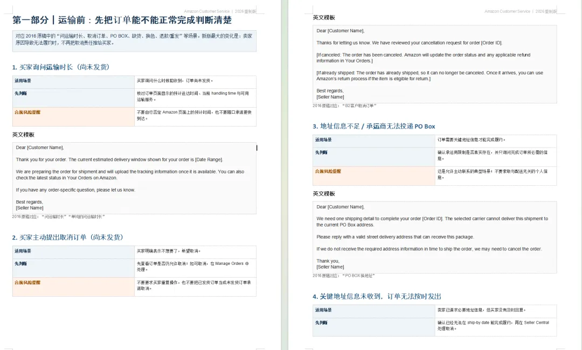Click the '适用场景' label in section 3 table
Screen dimensions: 582x350
point(324,140)
